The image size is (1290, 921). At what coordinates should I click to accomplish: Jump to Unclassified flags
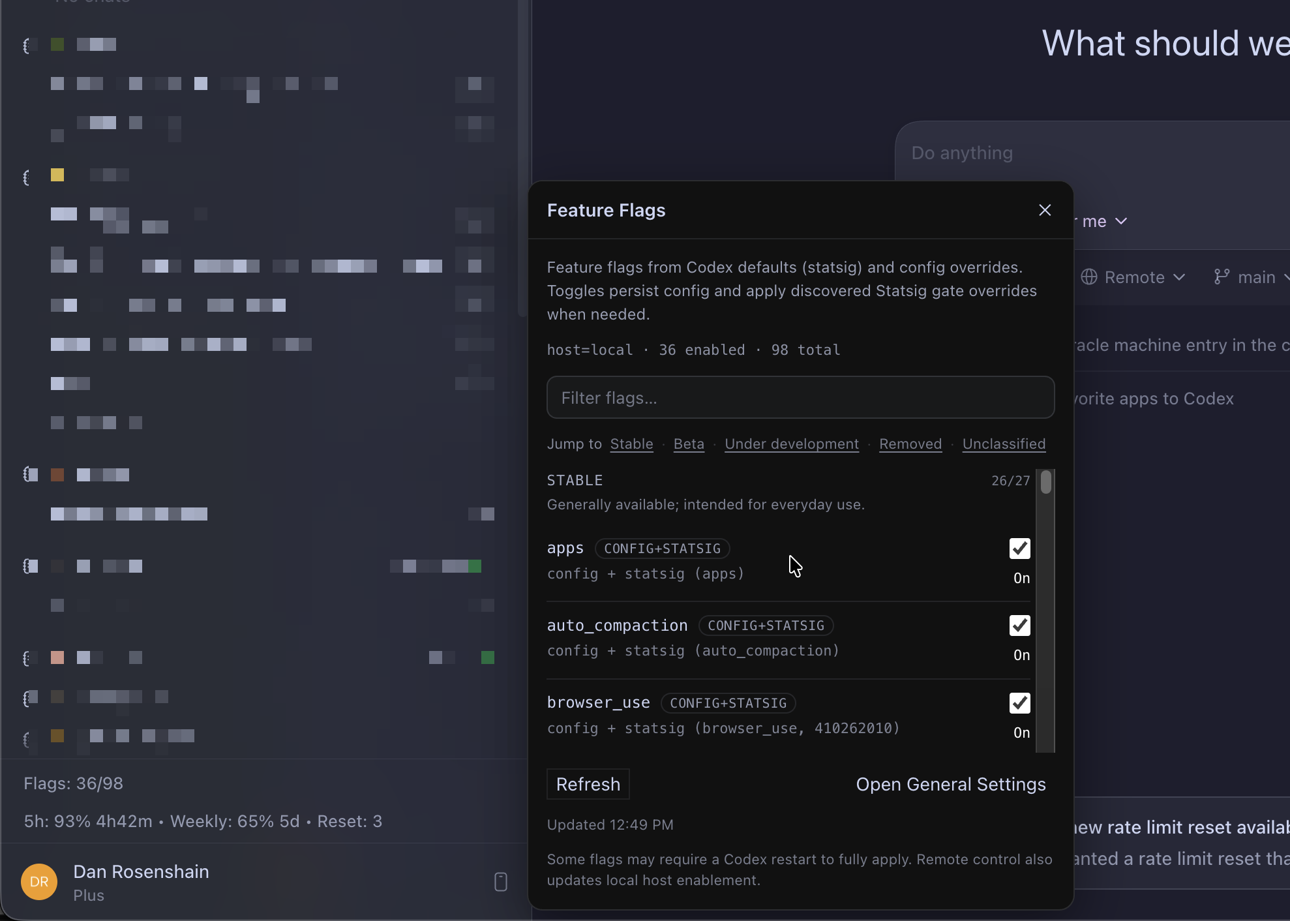click(1004, 444)
